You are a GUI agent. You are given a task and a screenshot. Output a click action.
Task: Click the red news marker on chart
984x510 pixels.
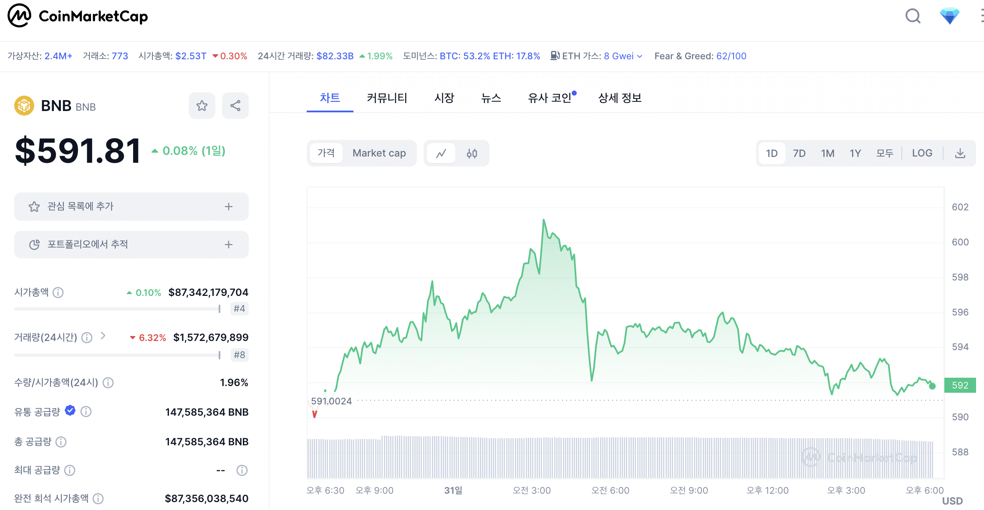(x=315, y=414)
